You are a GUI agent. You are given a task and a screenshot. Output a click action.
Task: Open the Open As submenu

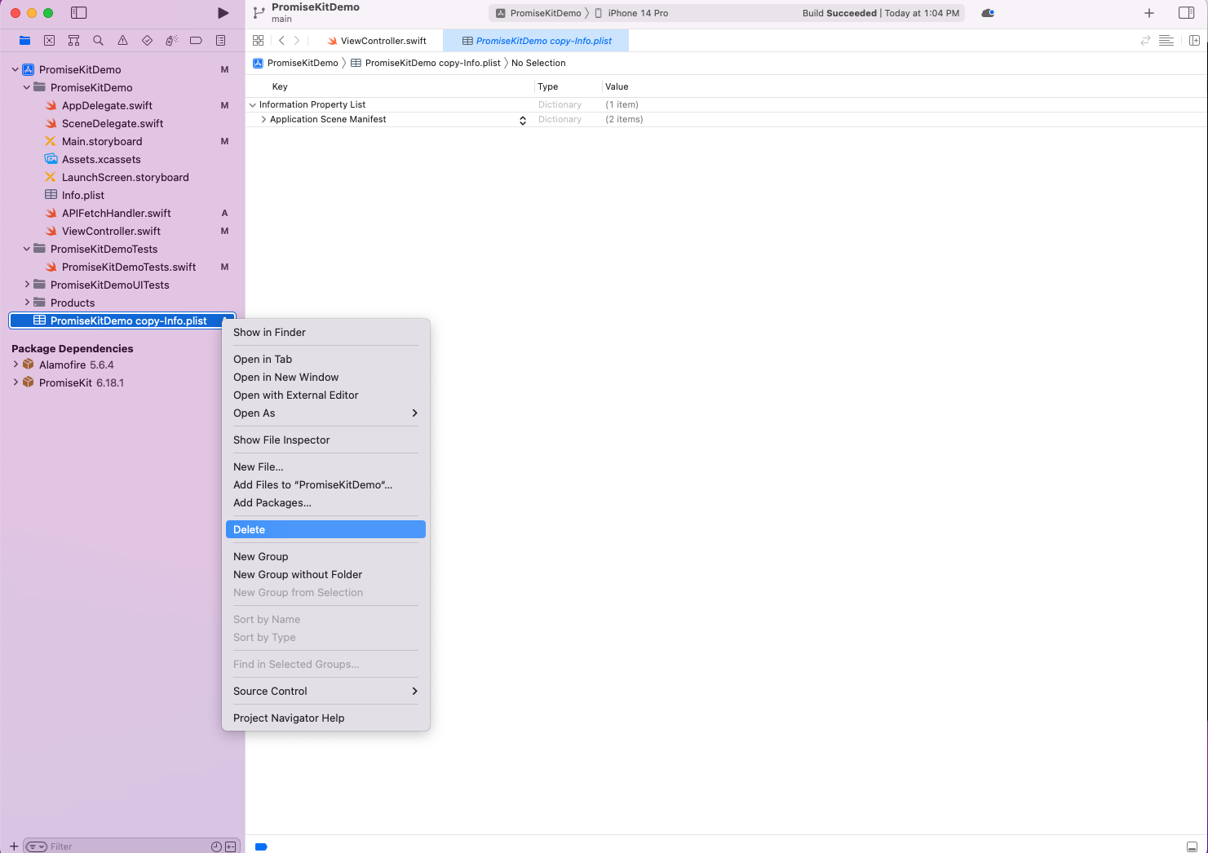point(325,413)
